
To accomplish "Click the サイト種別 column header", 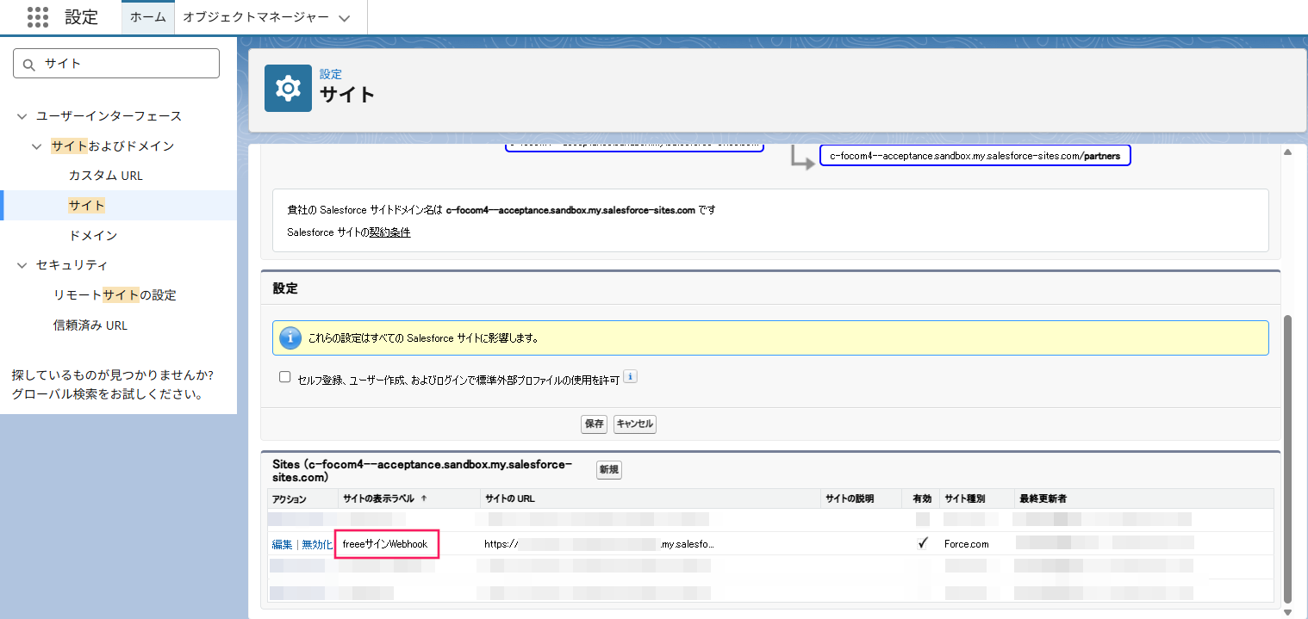I will pyautogui.click(x=965, y=498).
